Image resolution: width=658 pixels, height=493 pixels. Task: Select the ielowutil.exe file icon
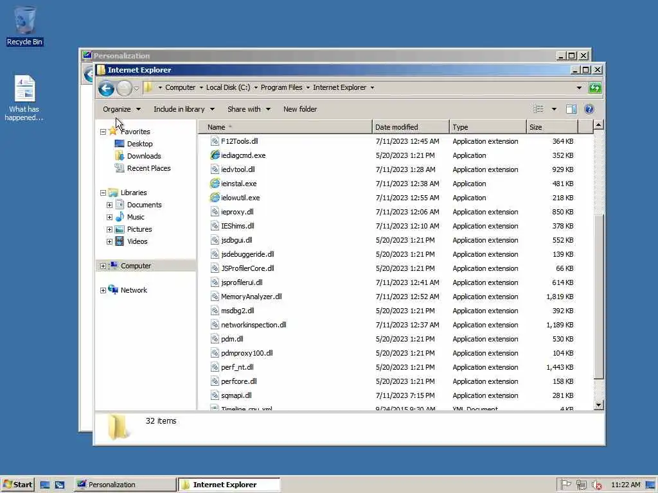pyautogui.click(x=215, y=198)
